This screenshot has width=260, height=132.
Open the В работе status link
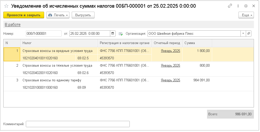pyautogui.click(x=13, y=25)
